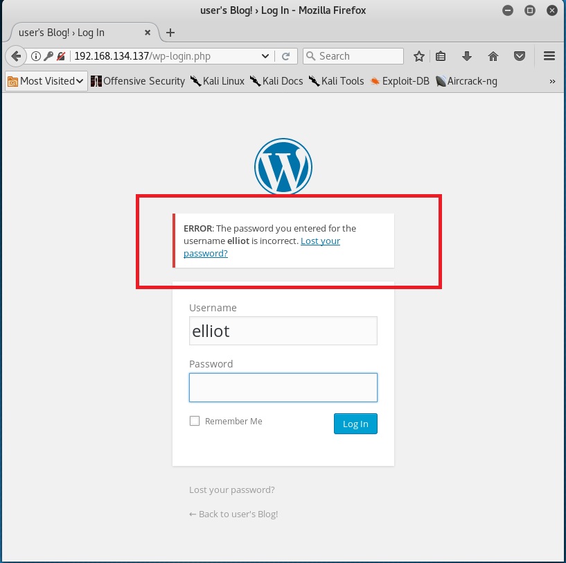Follow "Back to user's Blog!" link
This screenshot has width=566, height=563.
coord(233,514)
